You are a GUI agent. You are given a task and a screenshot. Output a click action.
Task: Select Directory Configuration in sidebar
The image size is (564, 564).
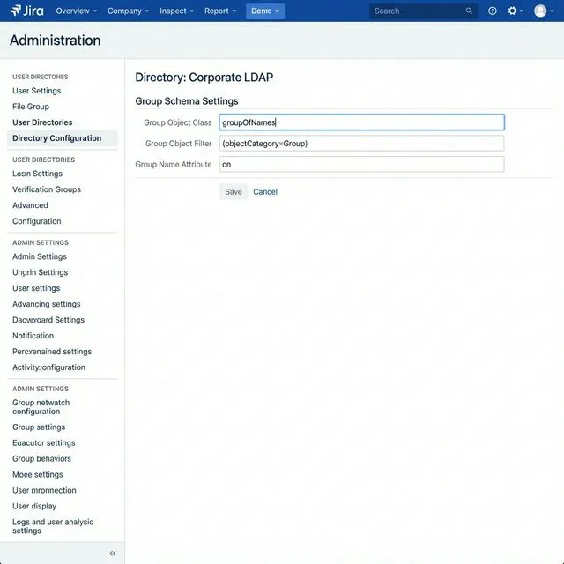[x=57, y=138]
